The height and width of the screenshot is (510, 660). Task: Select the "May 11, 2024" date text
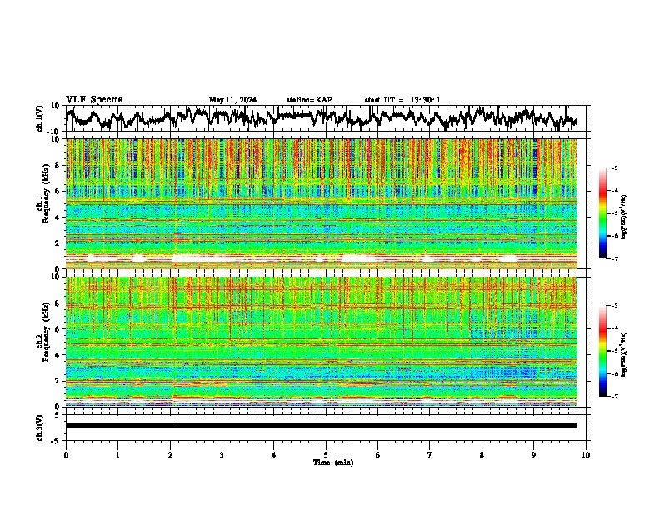[x=232, y=100]
